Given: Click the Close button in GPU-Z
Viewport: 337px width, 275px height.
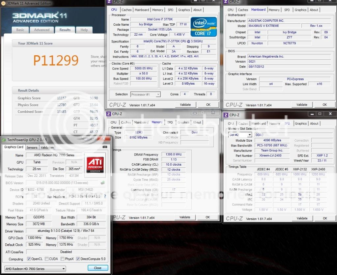Looking at the screenshot, I should pyautogui.click(x=98, y=268).
